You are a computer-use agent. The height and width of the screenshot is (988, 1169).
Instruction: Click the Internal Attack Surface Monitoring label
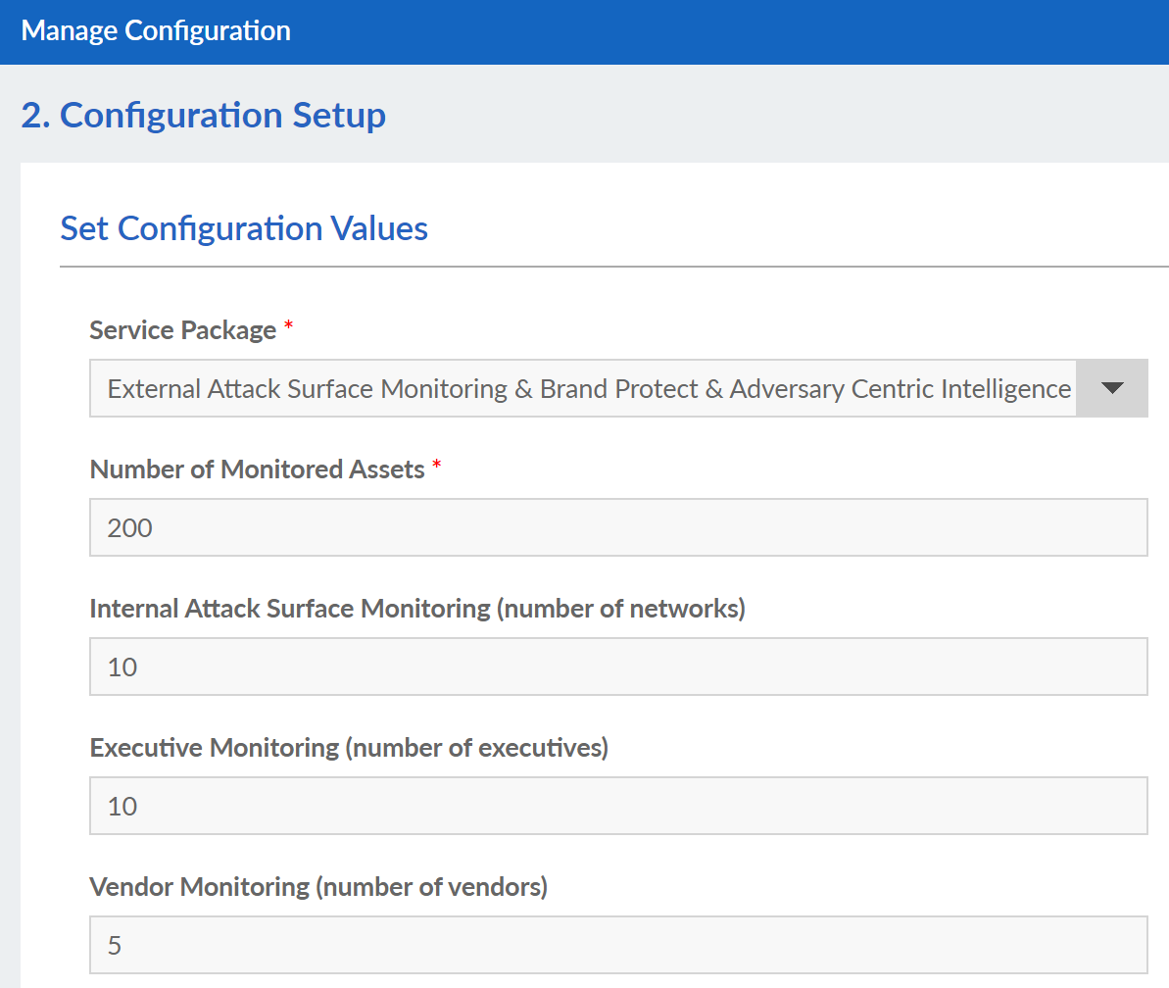coord(417,609)
